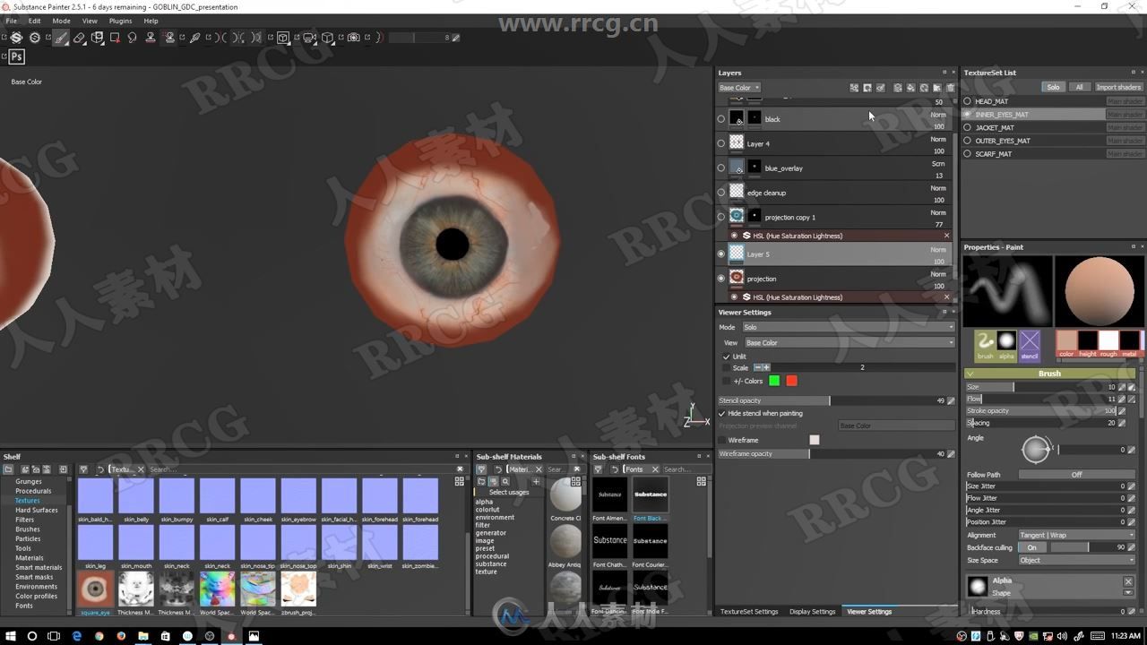Viewport: 1147px width, 645px height.
Task: Click the Windows Start button
Action: point(10,636)
